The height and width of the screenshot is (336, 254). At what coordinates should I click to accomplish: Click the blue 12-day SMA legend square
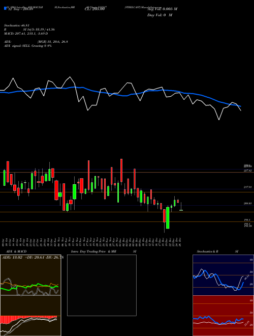tap(6, 9)
